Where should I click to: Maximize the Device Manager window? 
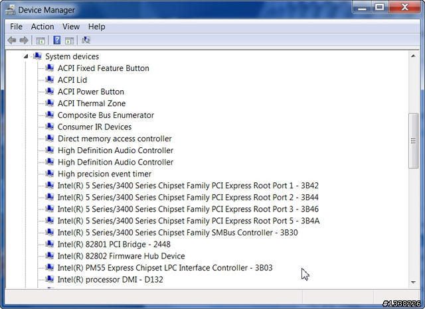pyautogui.click(x=380, y=7)
